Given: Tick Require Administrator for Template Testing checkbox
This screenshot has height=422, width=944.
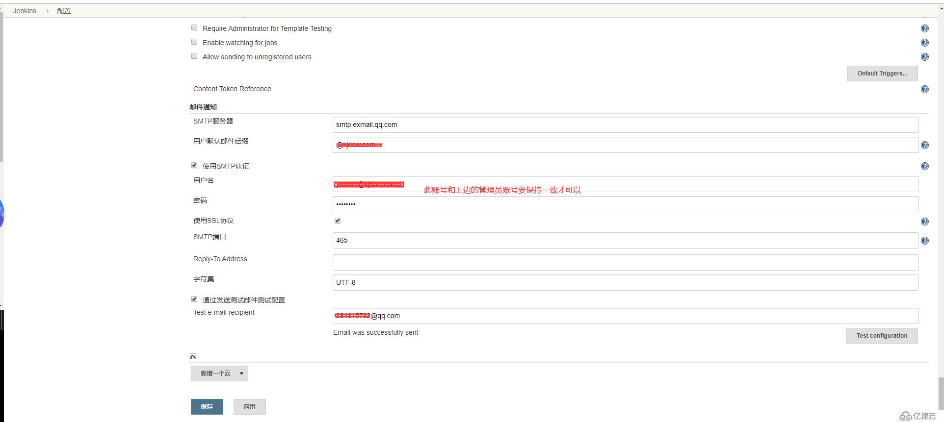Looking at the screenshot, I should pyautogui.click(x=194, y=28).
